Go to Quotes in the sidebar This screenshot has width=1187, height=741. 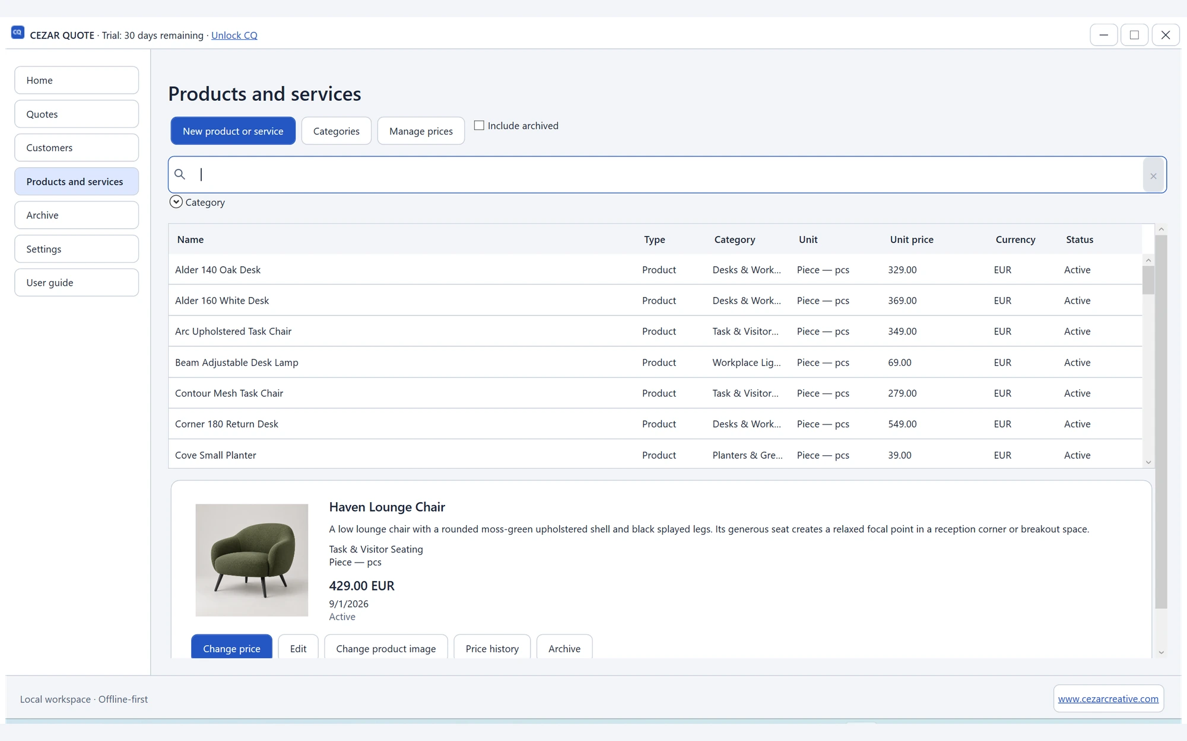pos(77,114)
